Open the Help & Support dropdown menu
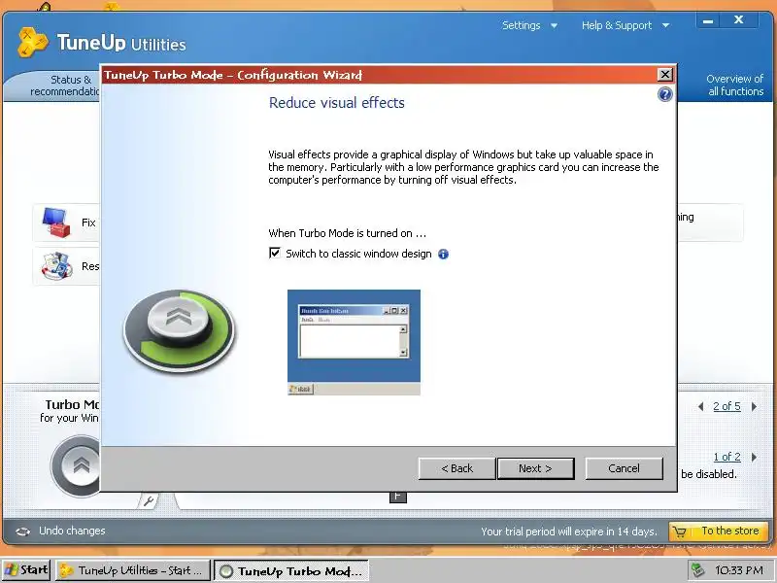 [x=625, y=25]
